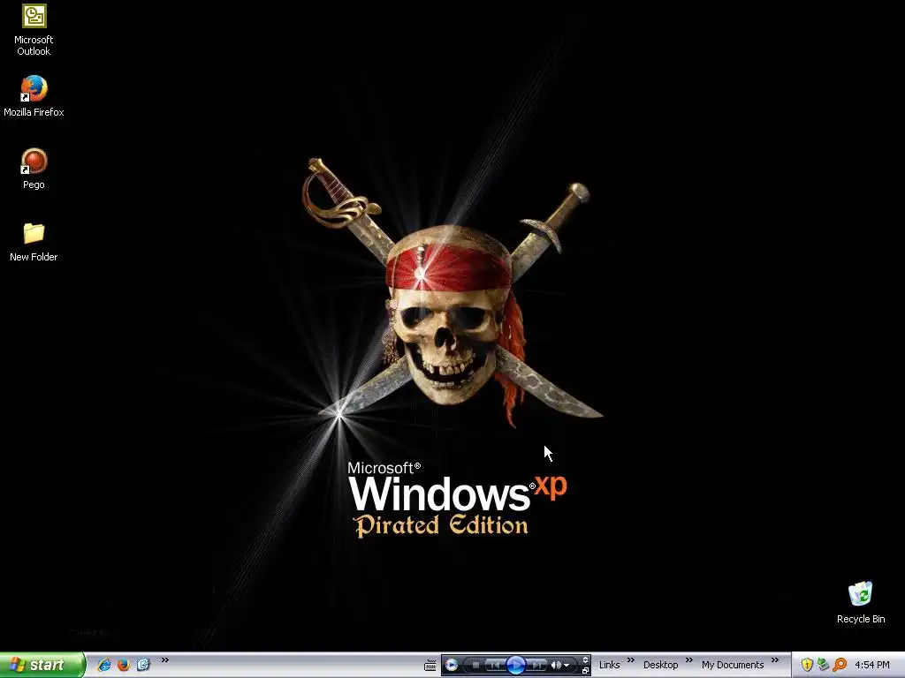Skip to next track in Media Player toolbar
This screenshot has width=905, height=678.
536,666
